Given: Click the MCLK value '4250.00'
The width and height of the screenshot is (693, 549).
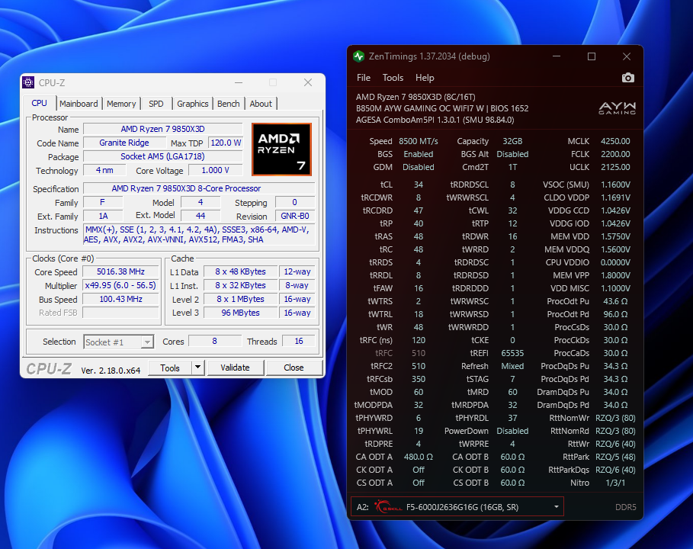Looking at the screenshot, I should pyautogui.click(x=615, y=142).
